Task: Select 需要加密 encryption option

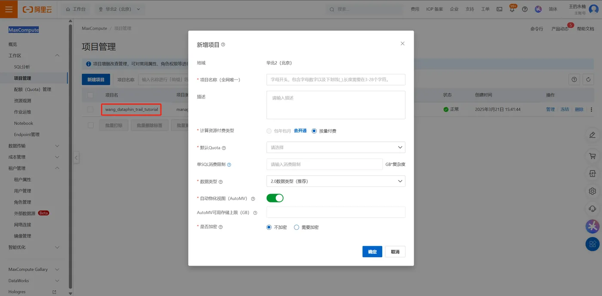Action: click(296, 227)
